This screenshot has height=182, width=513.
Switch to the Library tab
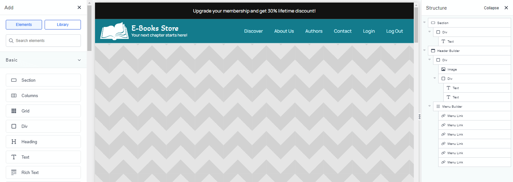pos(63,25)
